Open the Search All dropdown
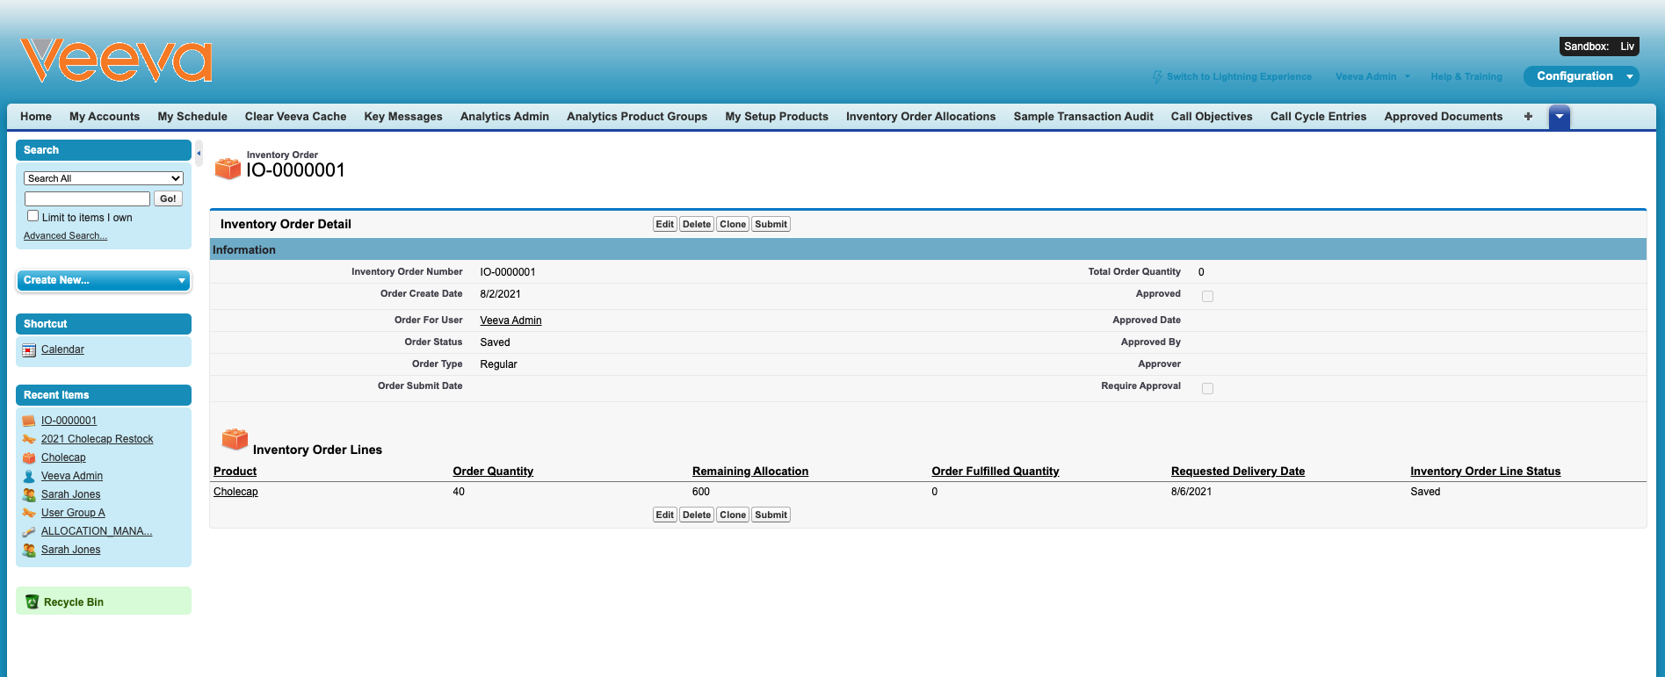The width and height of the screenshot is (1665, 677). [x=104, y=178]
